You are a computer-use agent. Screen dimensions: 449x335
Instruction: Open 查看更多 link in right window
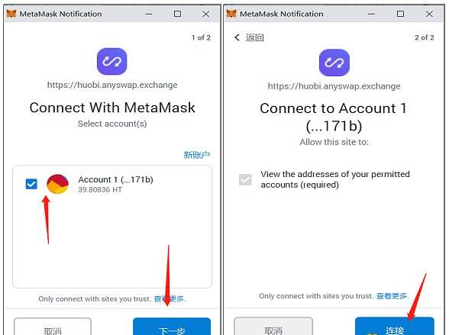(x=392, y=296)
